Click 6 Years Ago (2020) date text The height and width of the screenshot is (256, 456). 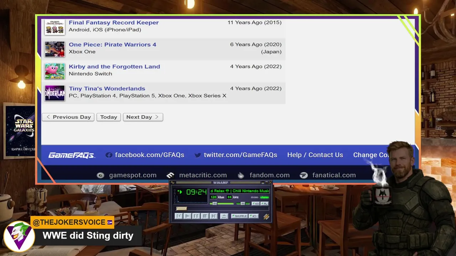pyautogui.click(x=256, y=44)
